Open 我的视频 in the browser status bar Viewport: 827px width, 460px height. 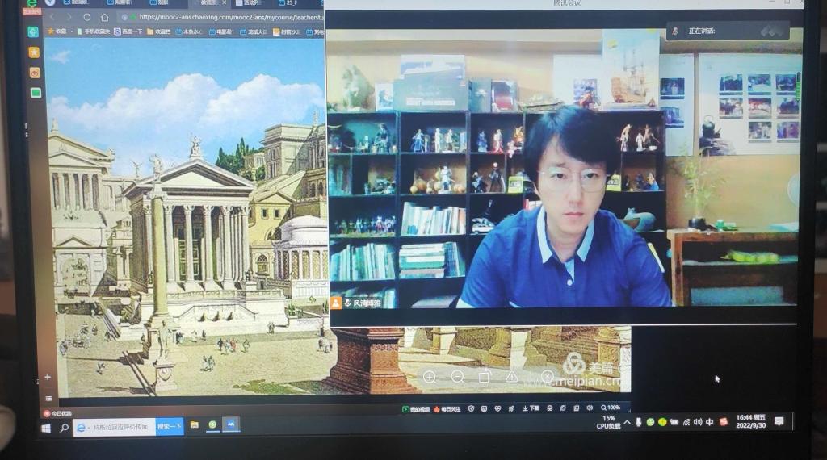[x=416, y=409]
